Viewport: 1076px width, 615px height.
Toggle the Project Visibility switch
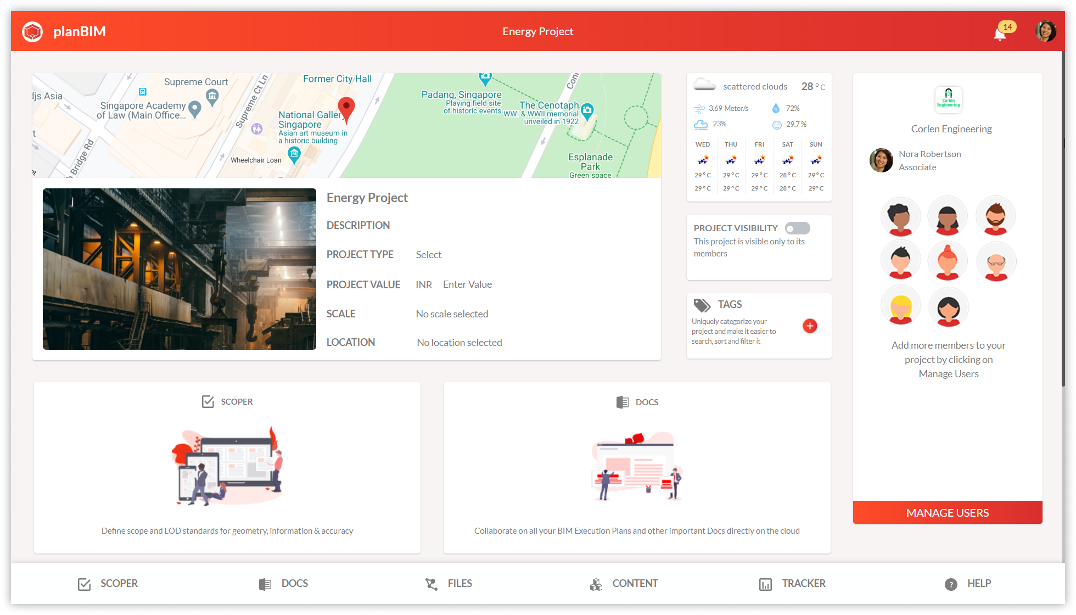click(x=797, y=228)
